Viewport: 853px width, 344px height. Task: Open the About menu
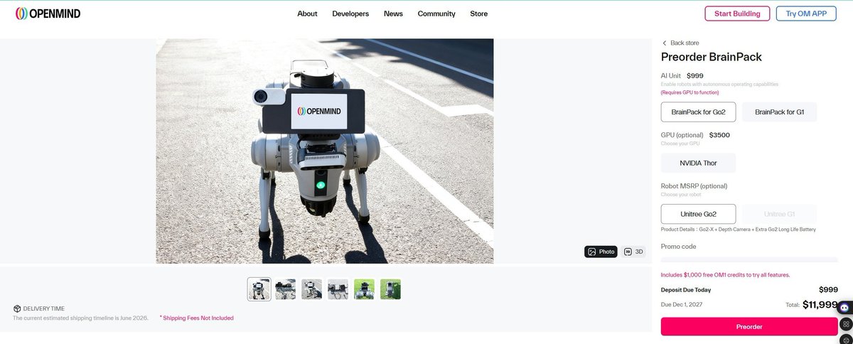pos(307,14)
